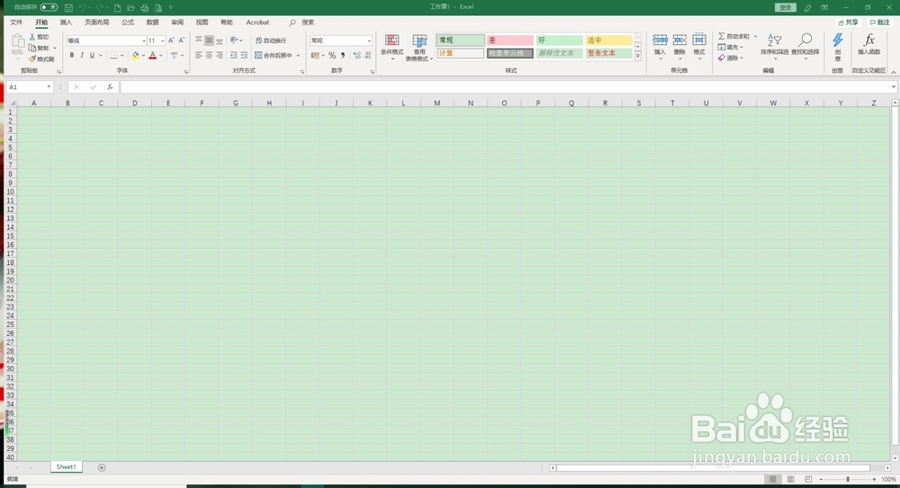Toggle center horizontal alignment
Image resolution: width=900 pixels, height=488 pixels.
coord(209,56)
